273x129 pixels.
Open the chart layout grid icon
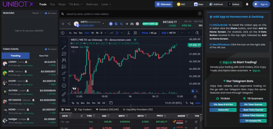[135, 33]
